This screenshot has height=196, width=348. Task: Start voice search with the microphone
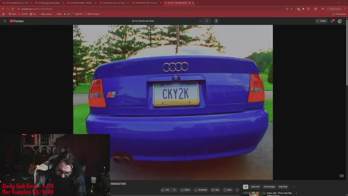[x=216, y=21]
